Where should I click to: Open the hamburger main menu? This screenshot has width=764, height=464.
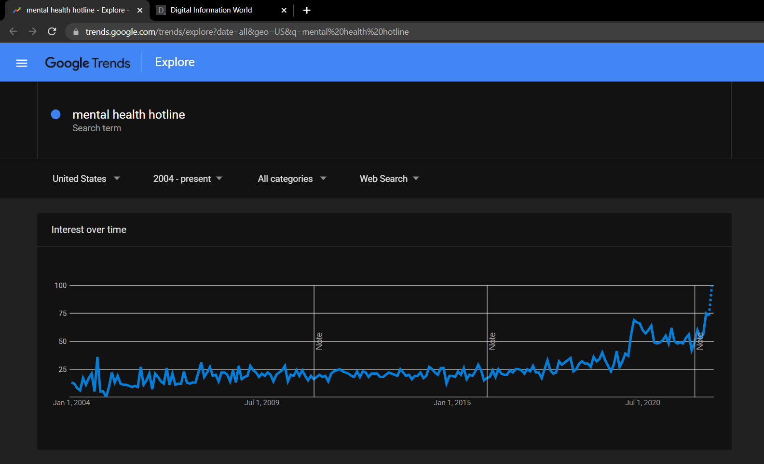pos(22,63)
